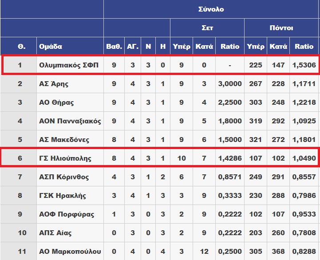
Task: Select the Ολυμπιακός ΣΦΠ team name
Action: tap(69, 65)
